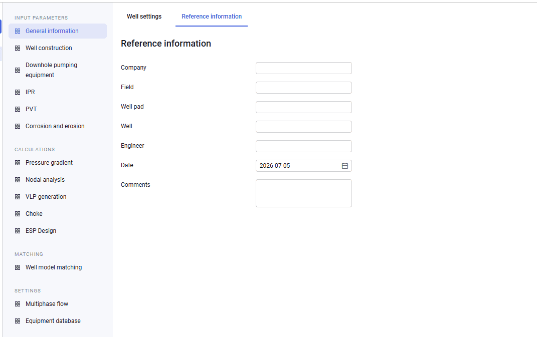Focus the Field input box
This screenshot has width=537, height=337.
[x=304, y=88]
